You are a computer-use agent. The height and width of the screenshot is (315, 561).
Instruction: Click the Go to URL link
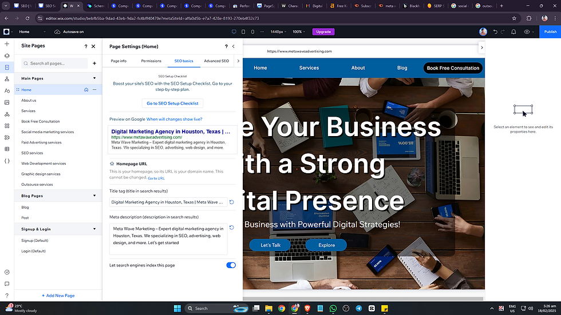tap(156, 178)
